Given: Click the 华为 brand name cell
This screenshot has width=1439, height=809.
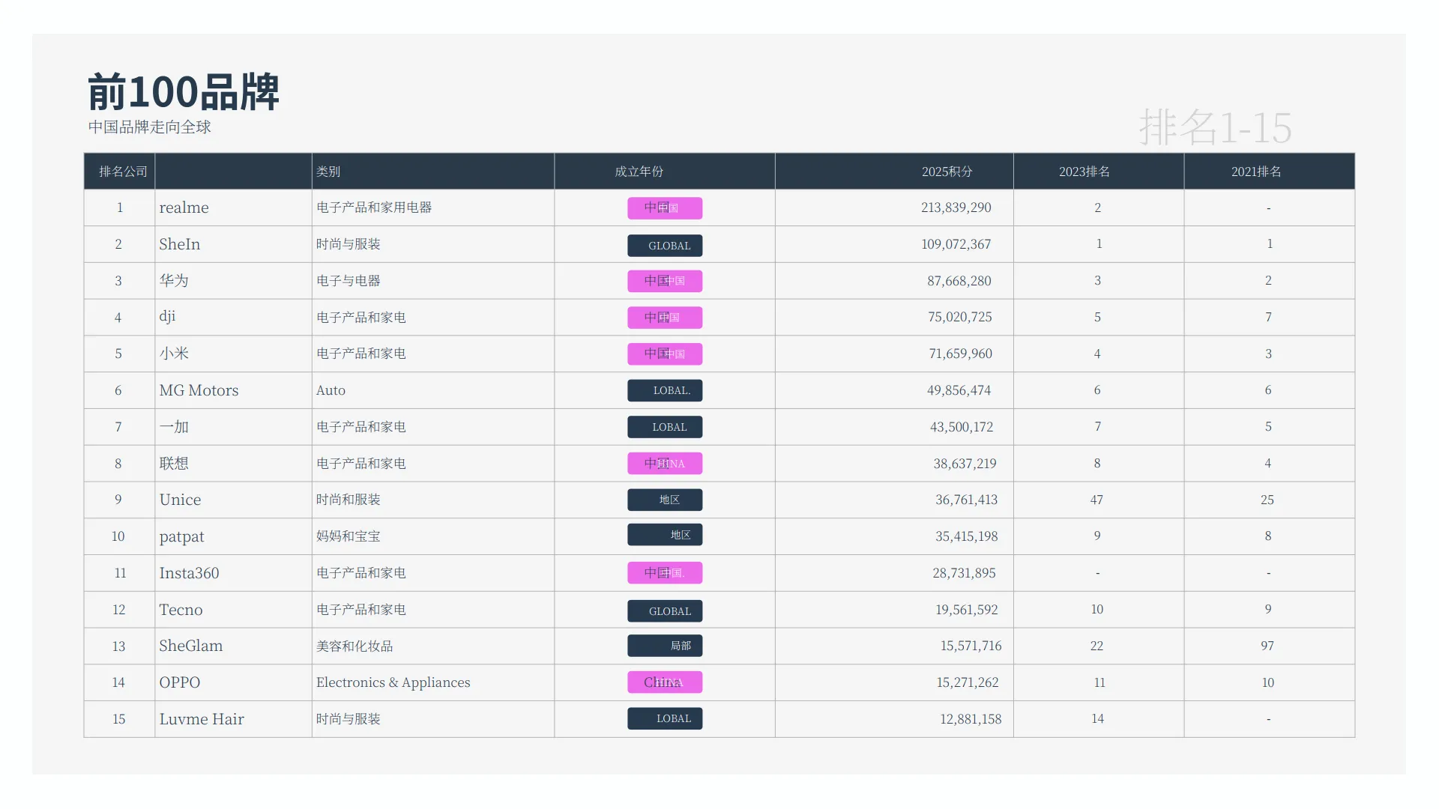Looking at the screenshot, I should 174,281.
